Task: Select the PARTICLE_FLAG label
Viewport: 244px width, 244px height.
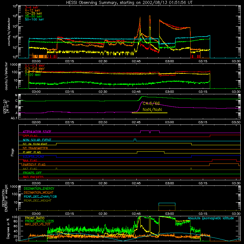Action: [34, 165]
